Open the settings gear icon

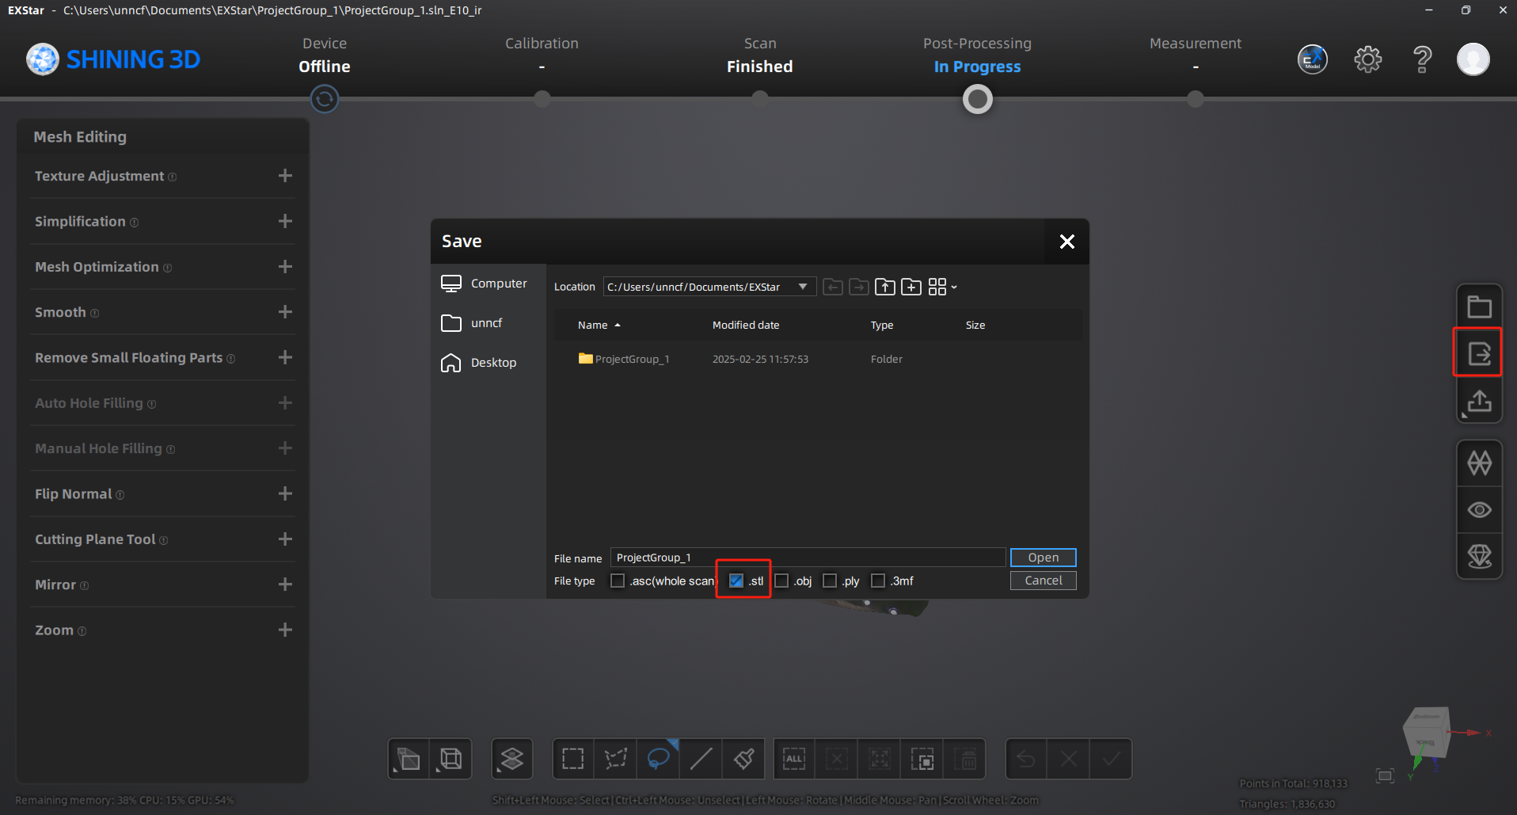(1367, 59)
